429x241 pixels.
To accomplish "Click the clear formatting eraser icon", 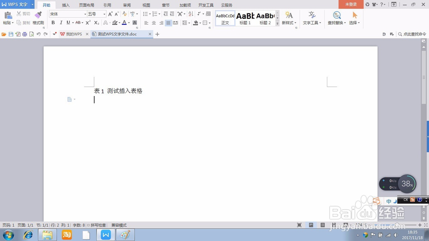I will click(124, 14).
